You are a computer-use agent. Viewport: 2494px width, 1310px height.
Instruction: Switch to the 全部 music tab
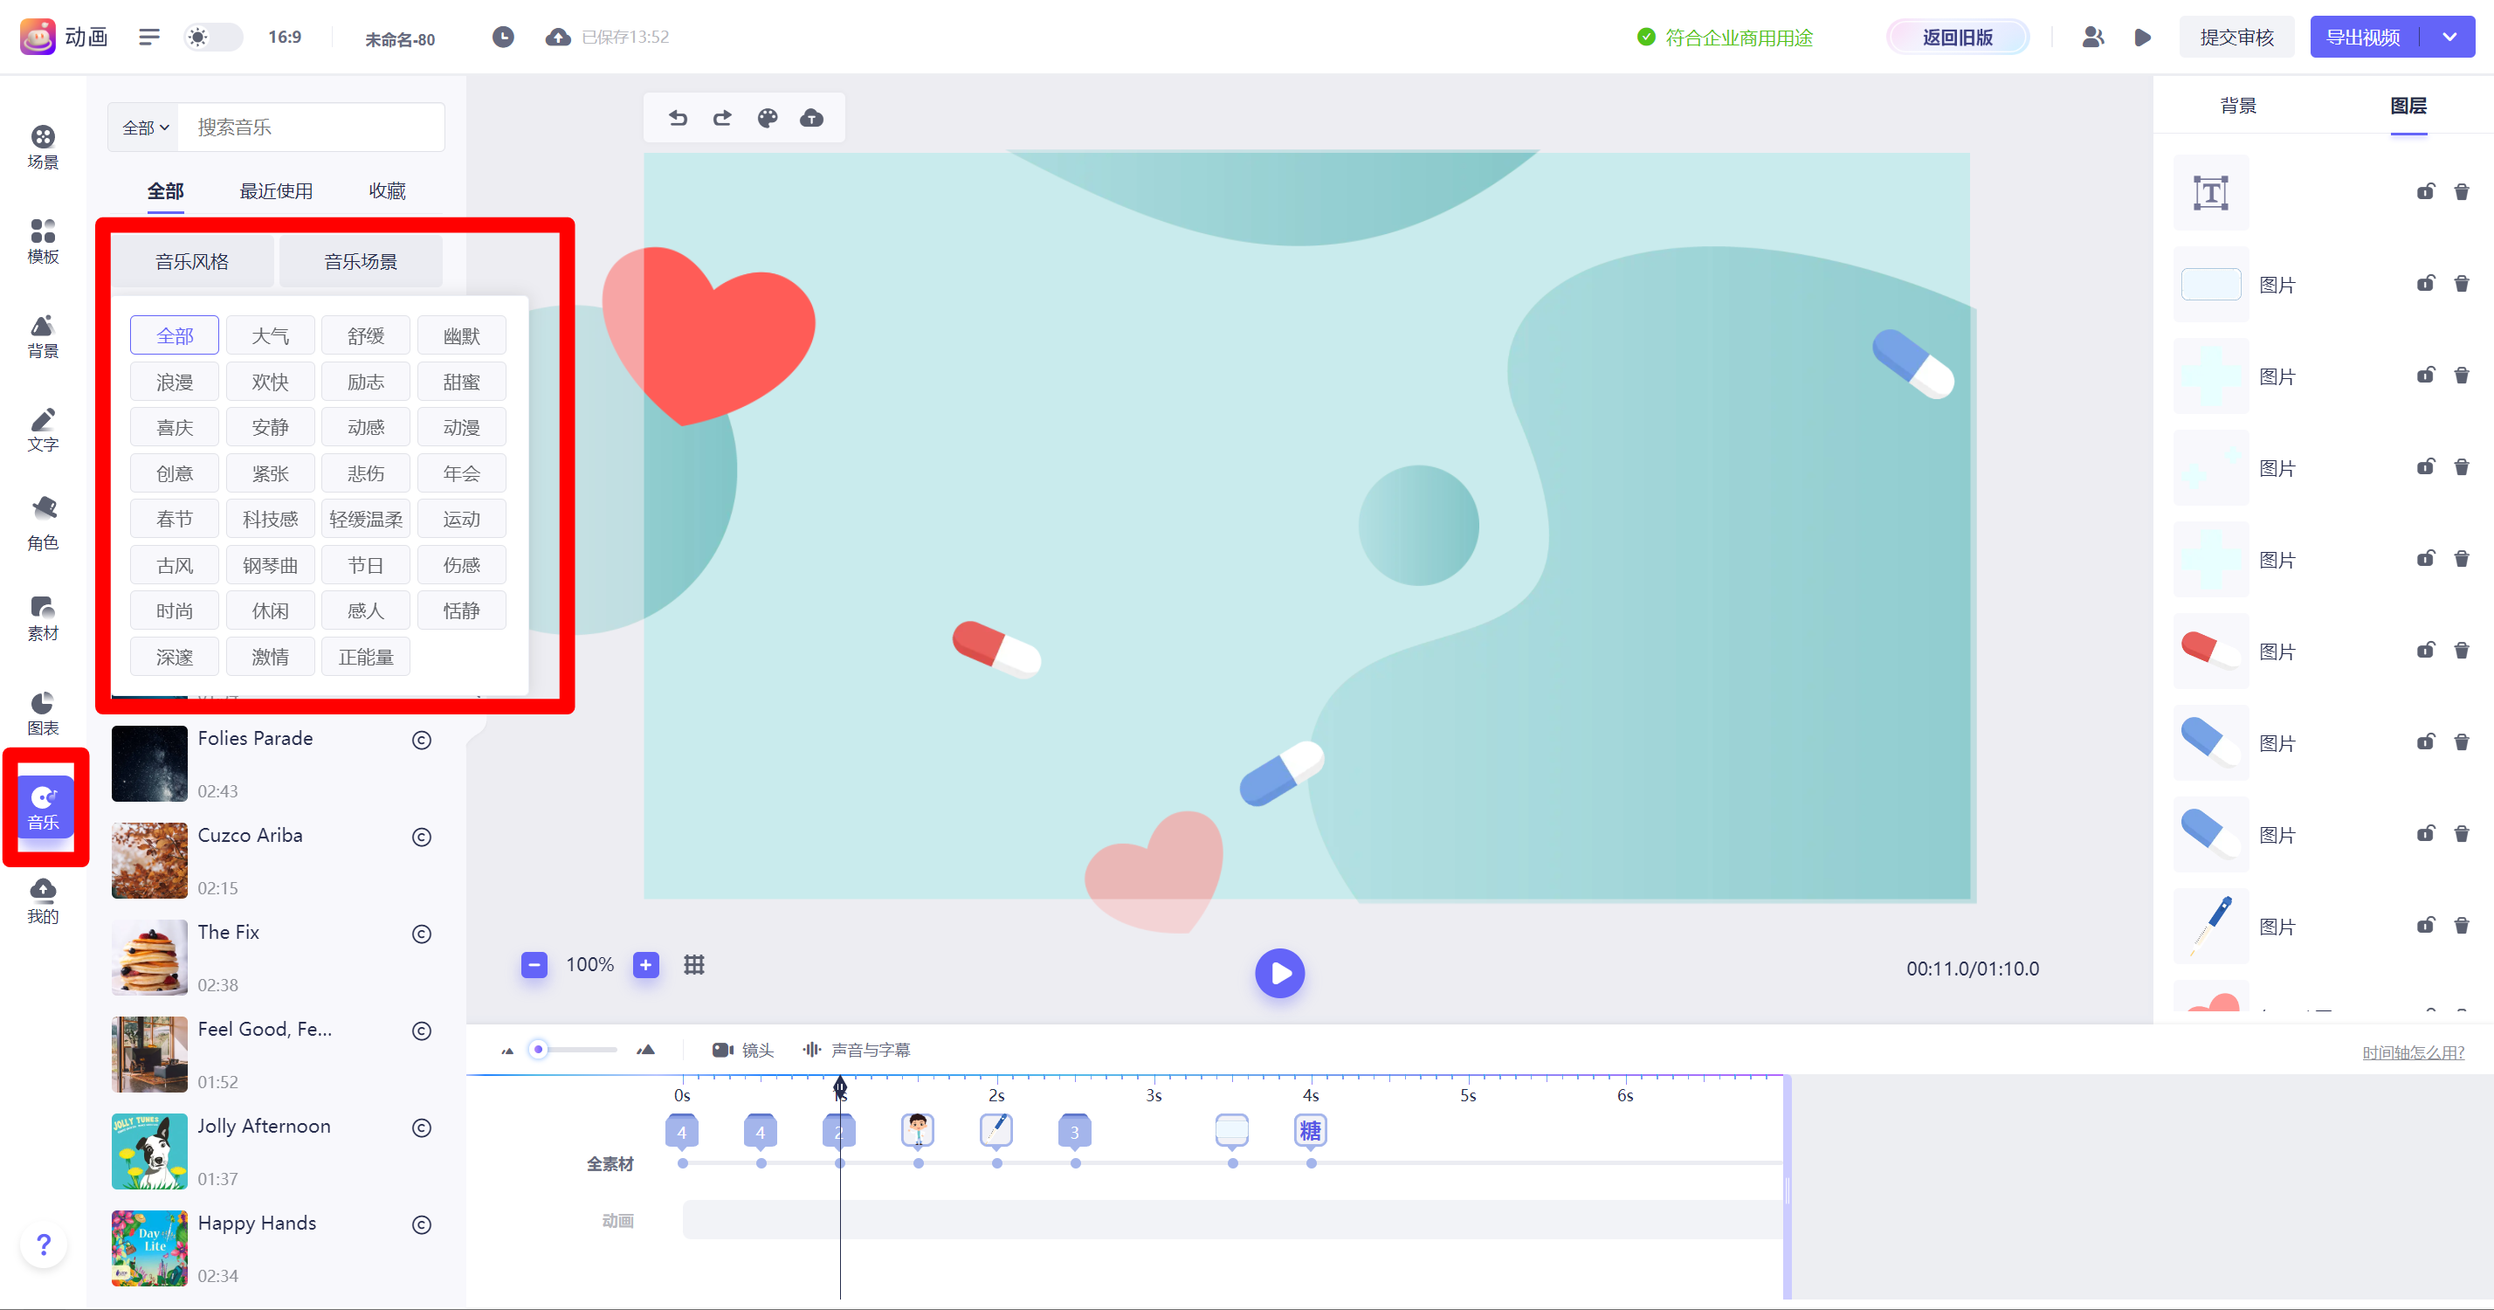coord(164,190)
